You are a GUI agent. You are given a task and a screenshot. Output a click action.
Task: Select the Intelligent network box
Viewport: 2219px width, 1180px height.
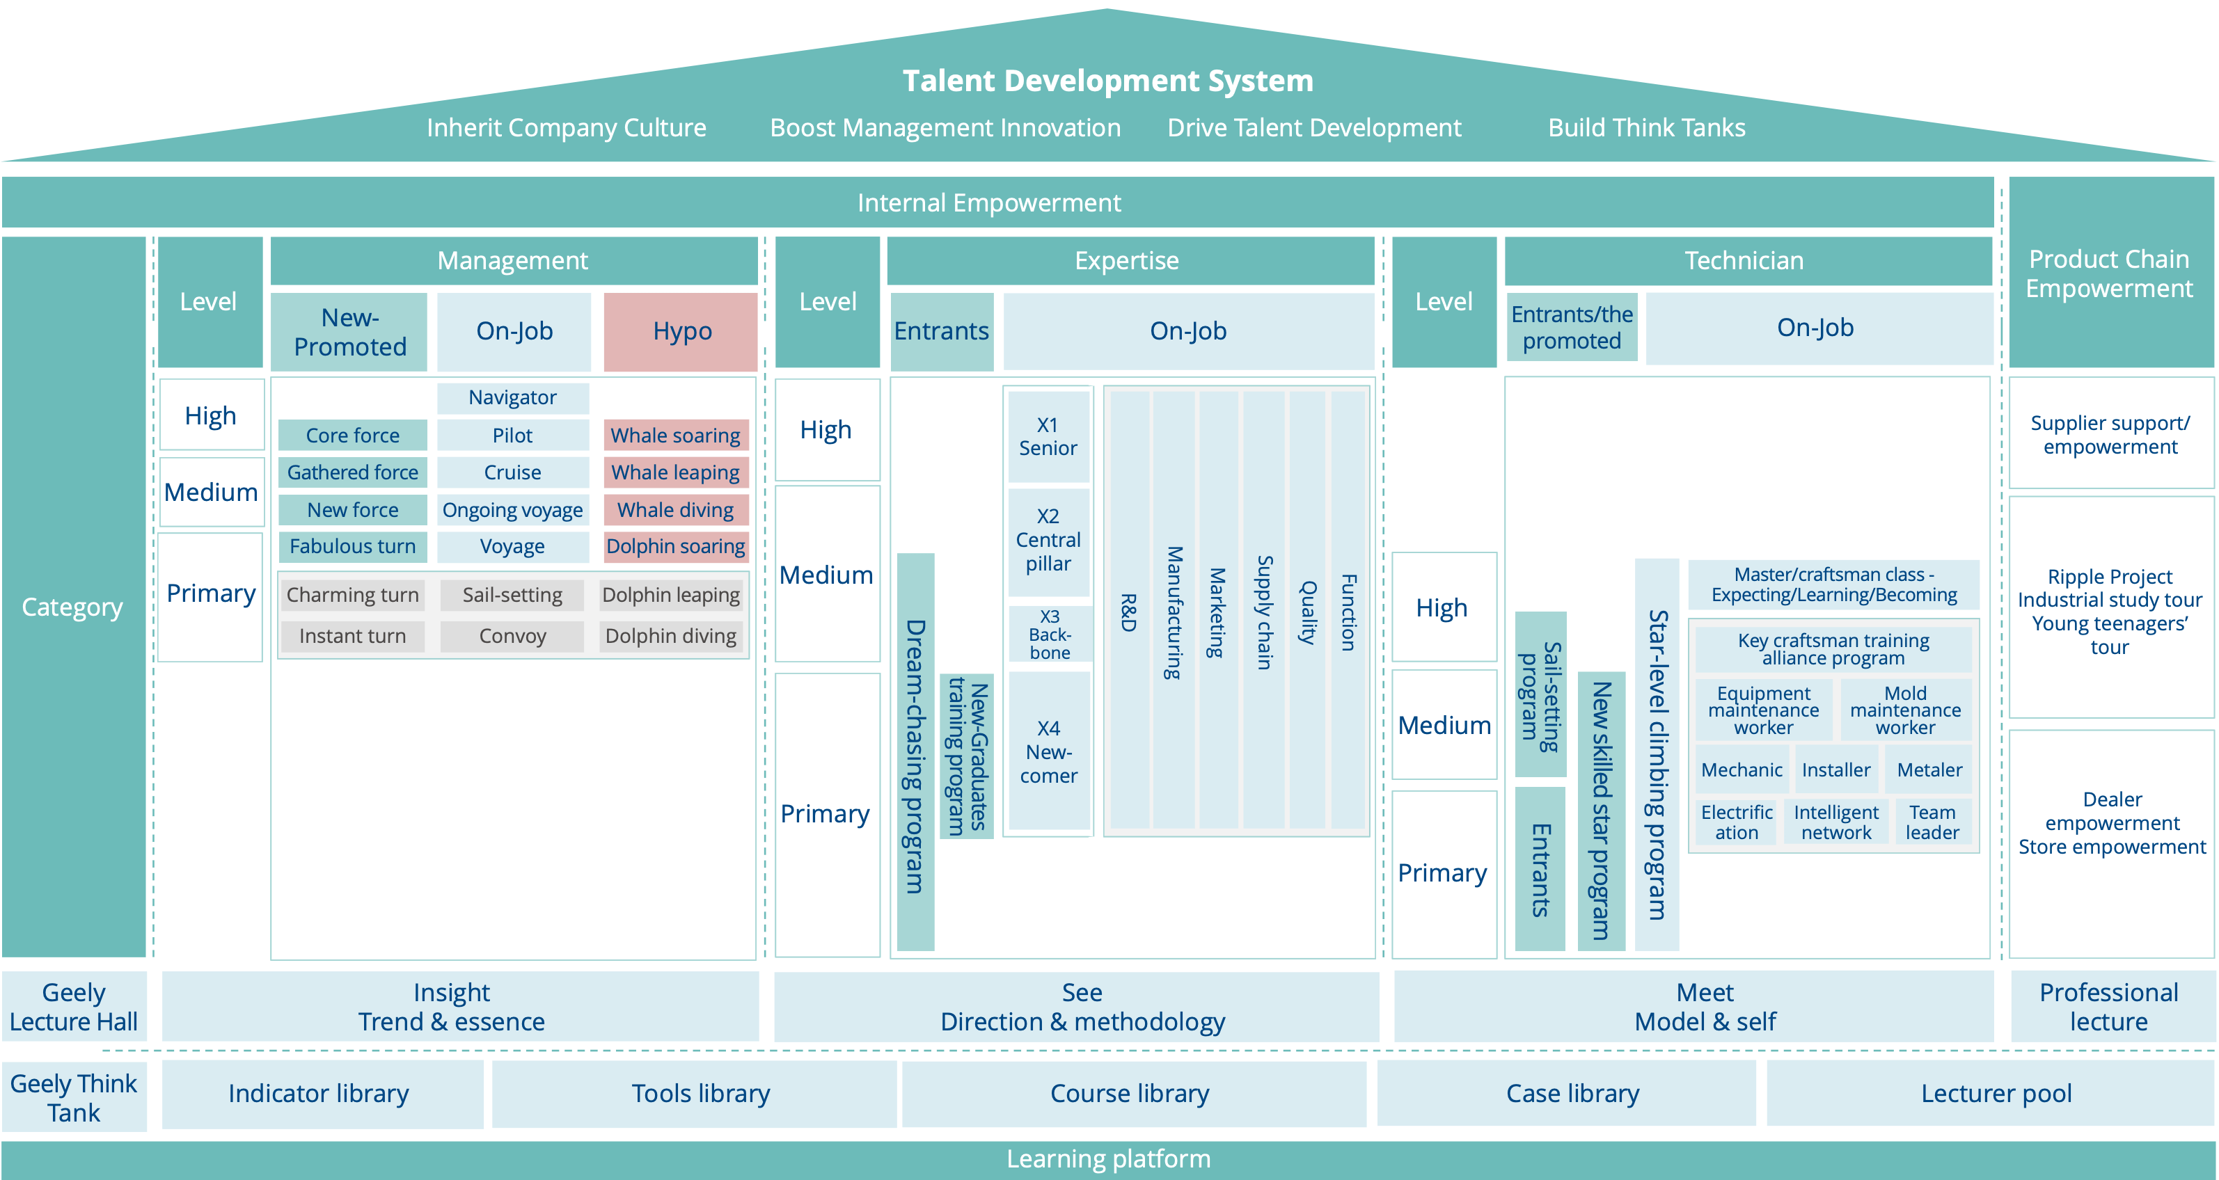(x=1835, y=822)
